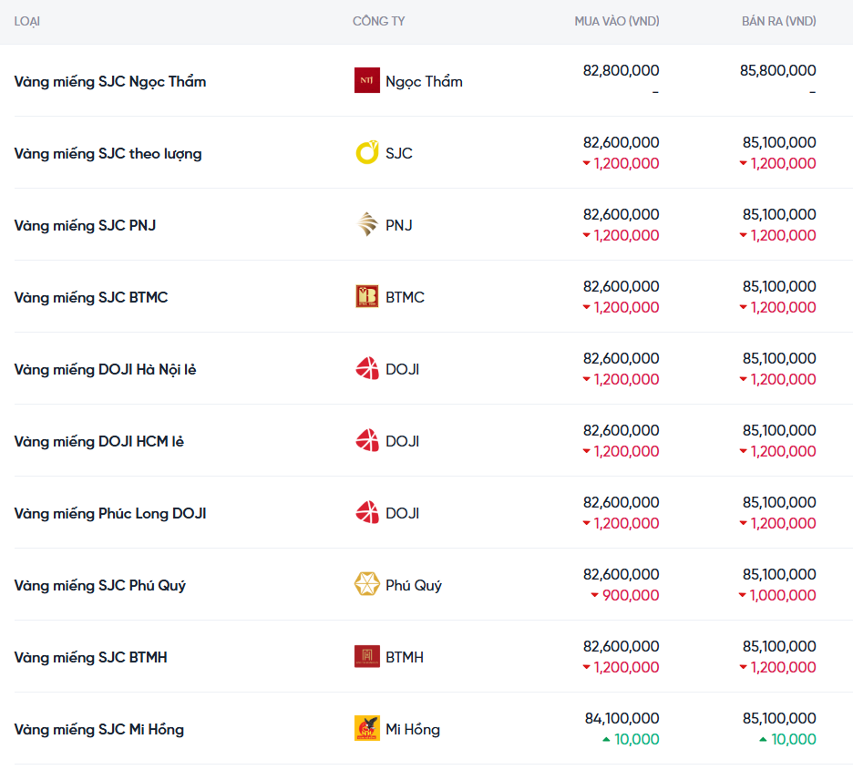The height and width of the screenshot is (770, 853).
Task: Click the Phú Quý logo icon
Action: (367, 585)
